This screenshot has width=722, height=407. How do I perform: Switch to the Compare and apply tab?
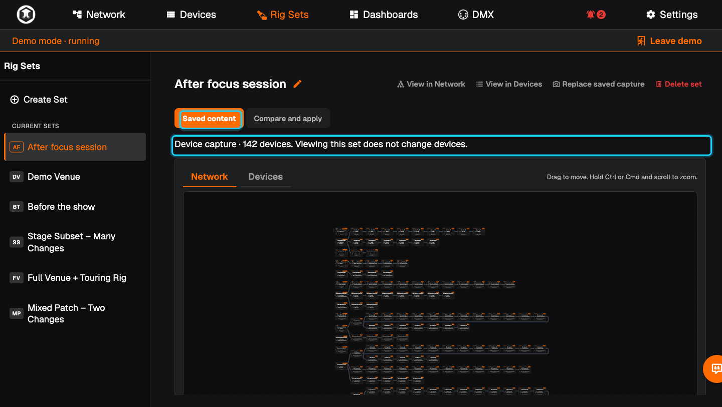[x=288, y=119]
